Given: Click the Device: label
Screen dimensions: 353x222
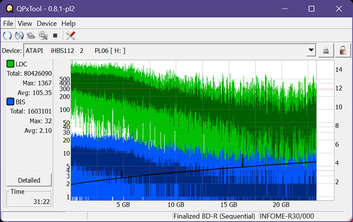Looking at the screenshot, I should click(x=12, y=51).
